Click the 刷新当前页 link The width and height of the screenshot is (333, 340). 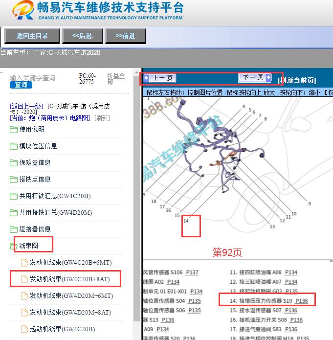pos(297,80)
